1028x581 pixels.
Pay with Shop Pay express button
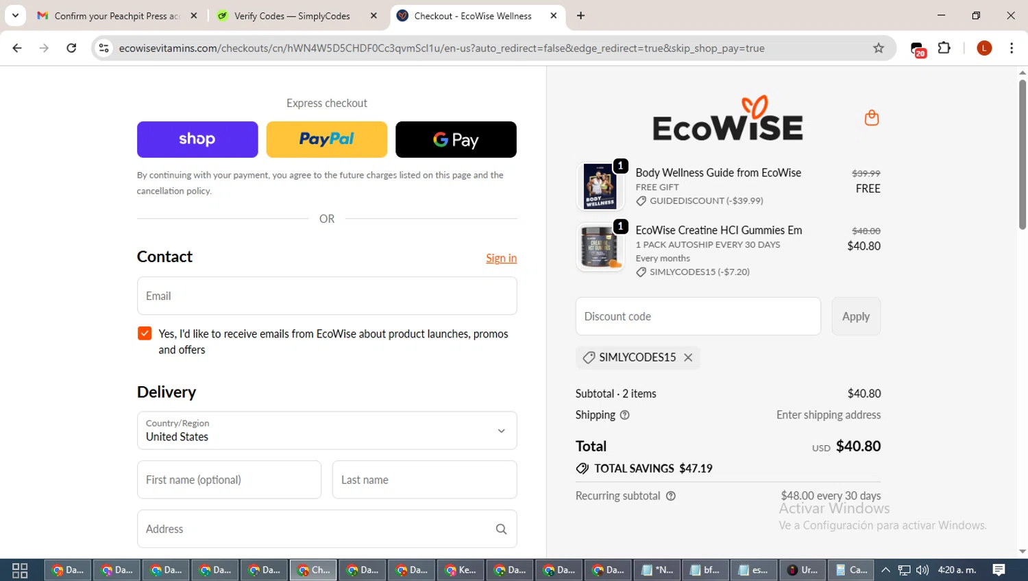[x=197, y=139]
